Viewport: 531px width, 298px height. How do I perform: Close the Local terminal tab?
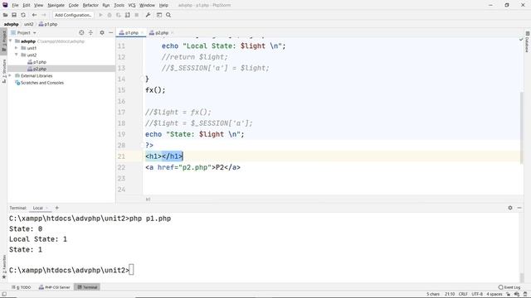pos(46,208)
